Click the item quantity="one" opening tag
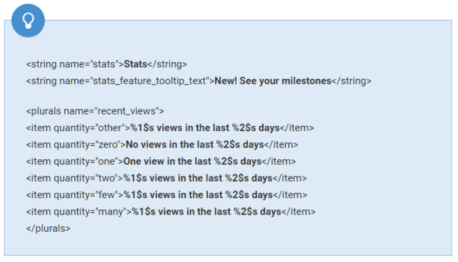The width and height of the screenshot is (458, 262). click(x=74, y=161)
